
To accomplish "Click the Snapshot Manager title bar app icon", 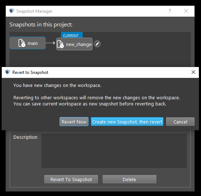I will 11,11.
